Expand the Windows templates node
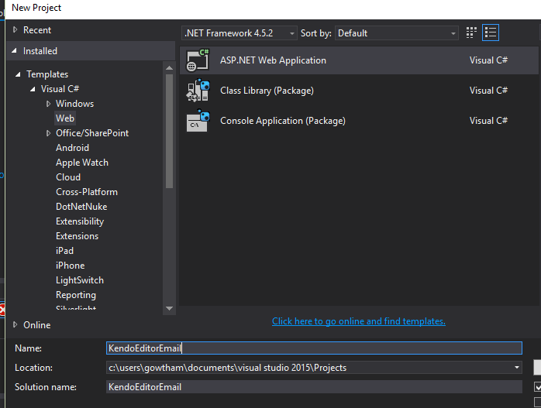The image size is (541, 408). (x=48, y=104)
